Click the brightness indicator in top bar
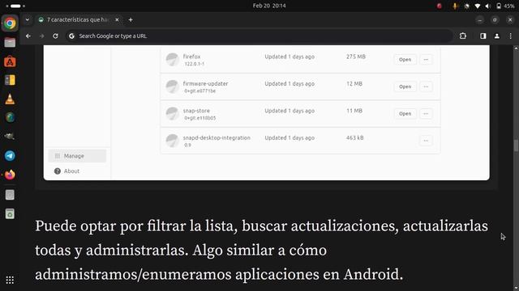The height and width of the screenshot is (291, 519). pos(467,6)
